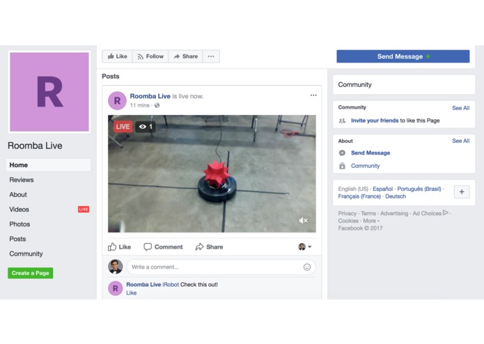Click the LIVE indicator on the video

click(123, 127)
